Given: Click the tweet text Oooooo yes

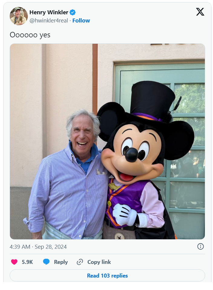Looking at the screenshot, I should pyautogui.click(x=30, y=35).
